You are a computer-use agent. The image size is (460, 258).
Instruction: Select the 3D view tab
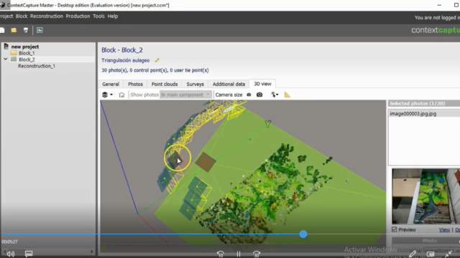pyautogui.click(x=262, y=84)
